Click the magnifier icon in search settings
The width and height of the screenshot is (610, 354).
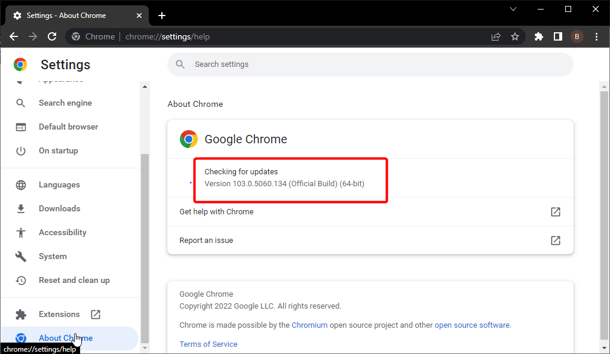[180, 64]
